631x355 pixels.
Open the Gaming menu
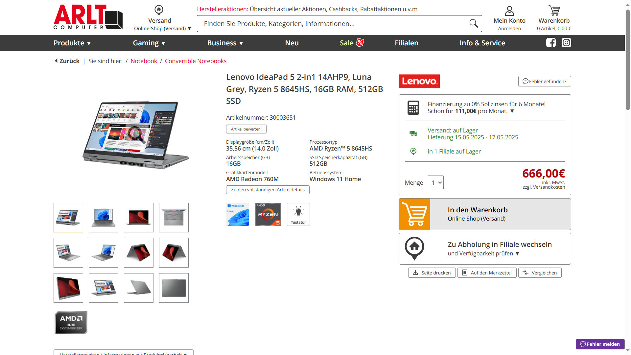(x=149, y=43)
